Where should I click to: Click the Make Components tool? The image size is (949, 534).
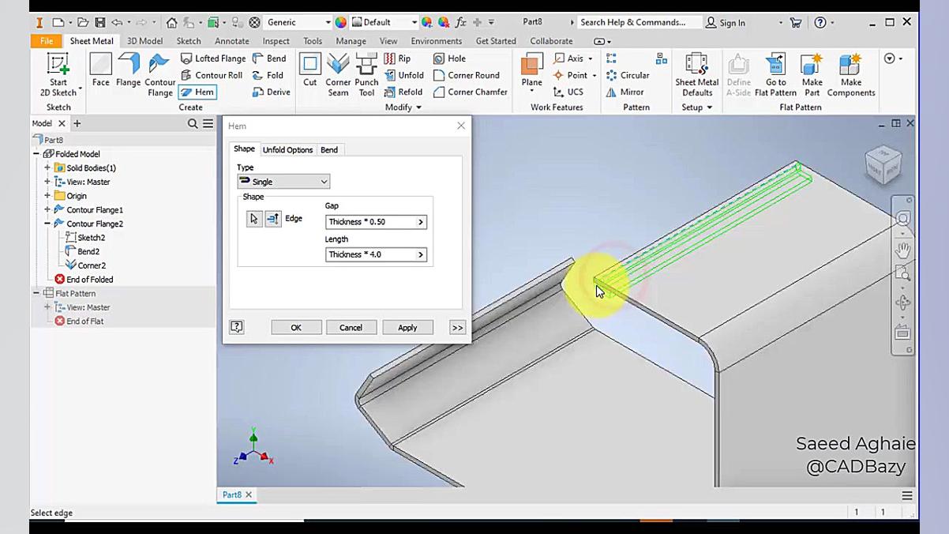[851, 75]
